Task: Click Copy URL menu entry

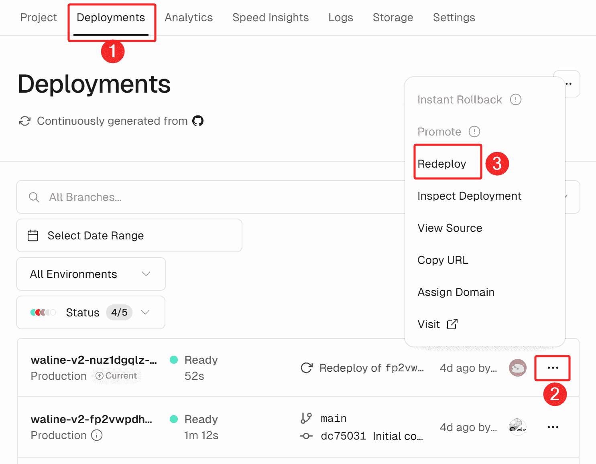Action: pyautogui.click(x=443, y=260)
